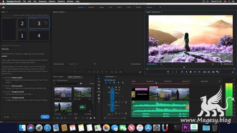Viewport: 237px width, 133px height.
Task: Mute the Audio 1 track
Action: (x=119, y=103)
